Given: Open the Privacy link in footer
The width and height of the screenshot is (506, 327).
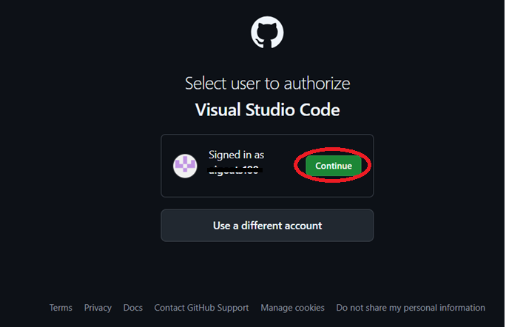Looking at the screenshot, I should click(x=98, y=308).
